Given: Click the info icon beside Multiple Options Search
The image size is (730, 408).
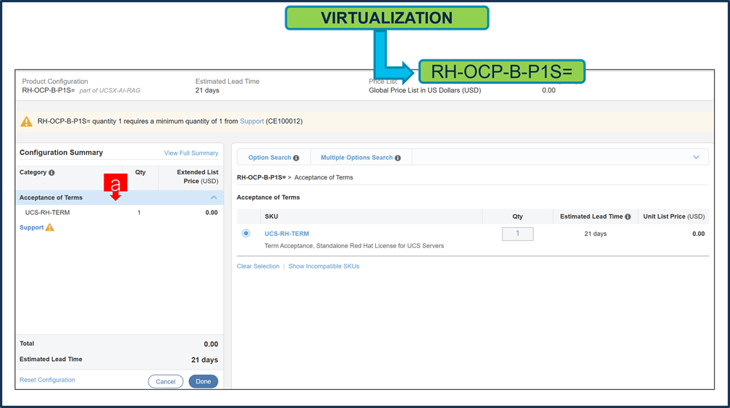Looking at the screenshot, I should click(398, 158).
